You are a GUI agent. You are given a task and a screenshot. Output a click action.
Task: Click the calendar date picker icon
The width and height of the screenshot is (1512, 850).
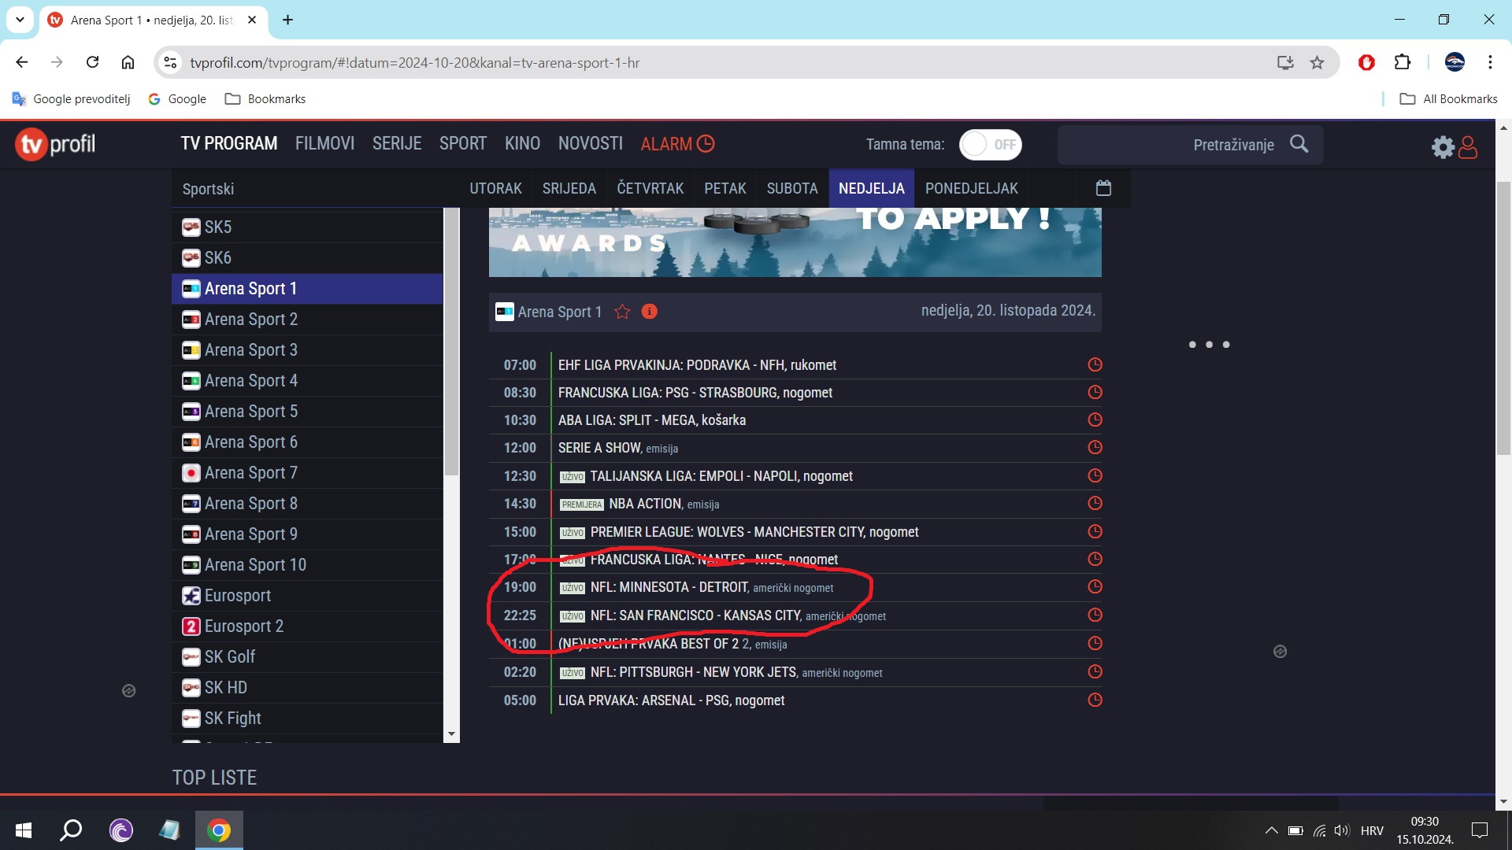(1103, 188)
